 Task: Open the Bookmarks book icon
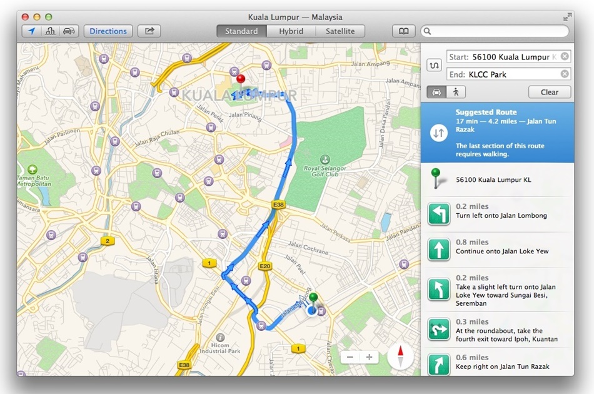click(x=403, y=31)
